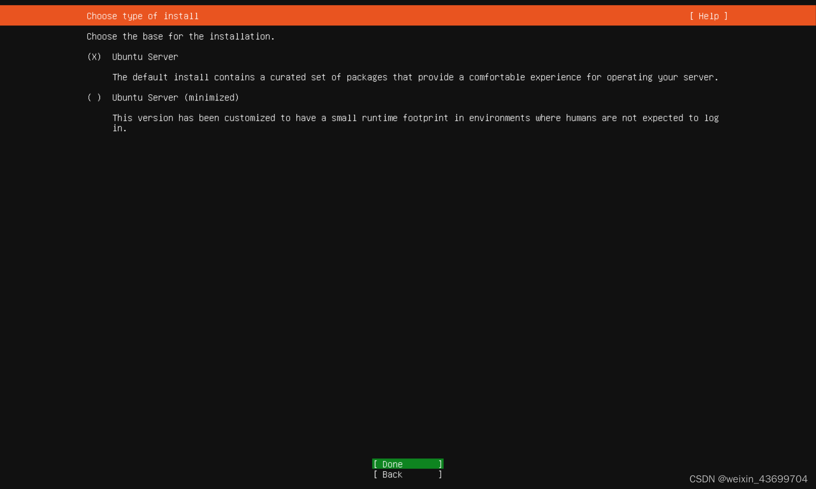Image resolution: width=816 pixels, height=489 pixels.
Task: Click the Done button
Action: point(408,464)
